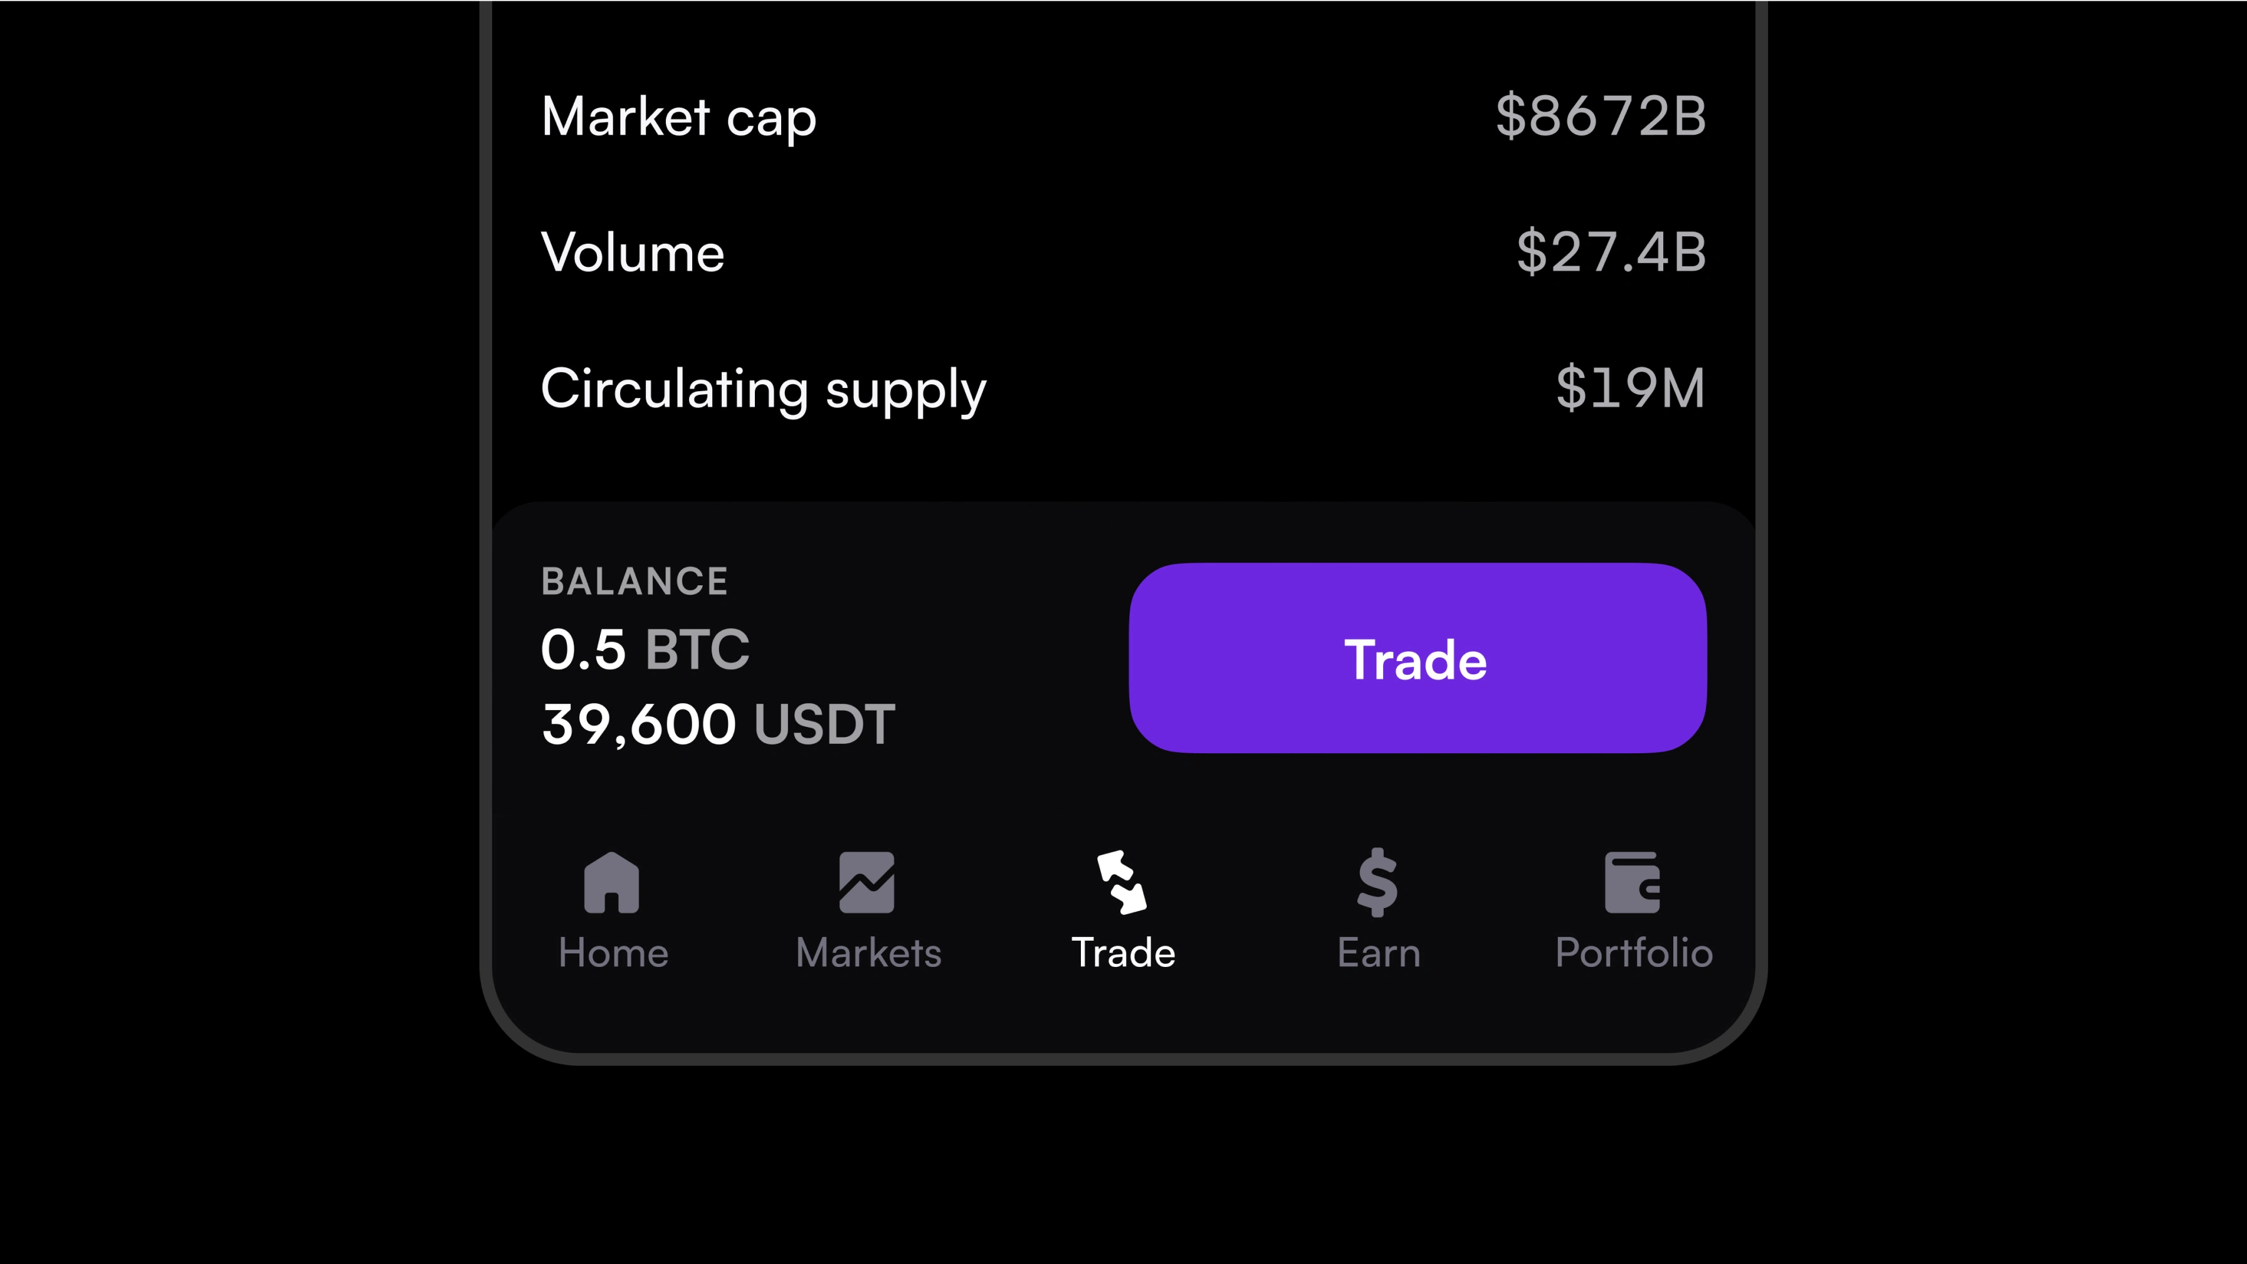Tap the Earn dollar sign icon
2247x1264 pixels.
pyautogui.click(x=1377, y=882)
